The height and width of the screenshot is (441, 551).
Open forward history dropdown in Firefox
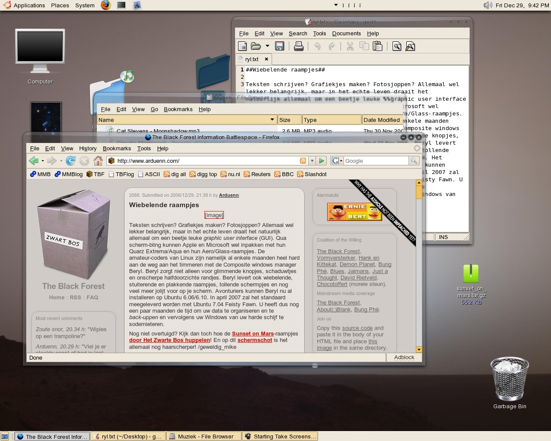click(61, 161)
